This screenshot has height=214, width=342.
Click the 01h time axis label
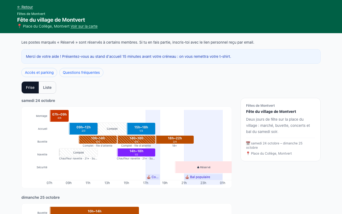(x=223, y=183)
